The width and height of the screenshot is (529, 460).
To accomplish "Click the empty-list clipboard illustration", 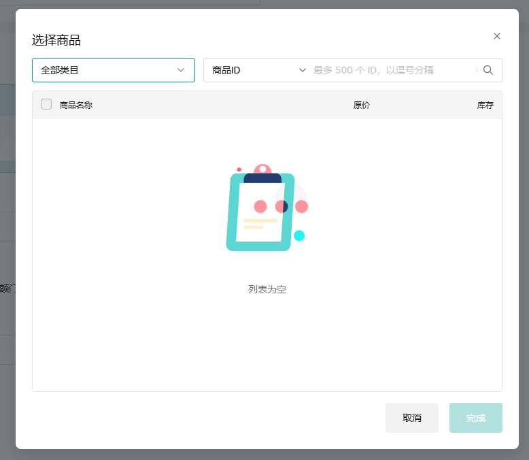I will pos(261,211).
